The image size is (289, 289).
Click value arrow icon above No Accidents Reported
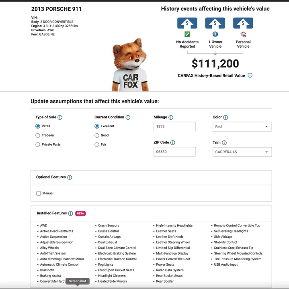click(x=187, y=23)
